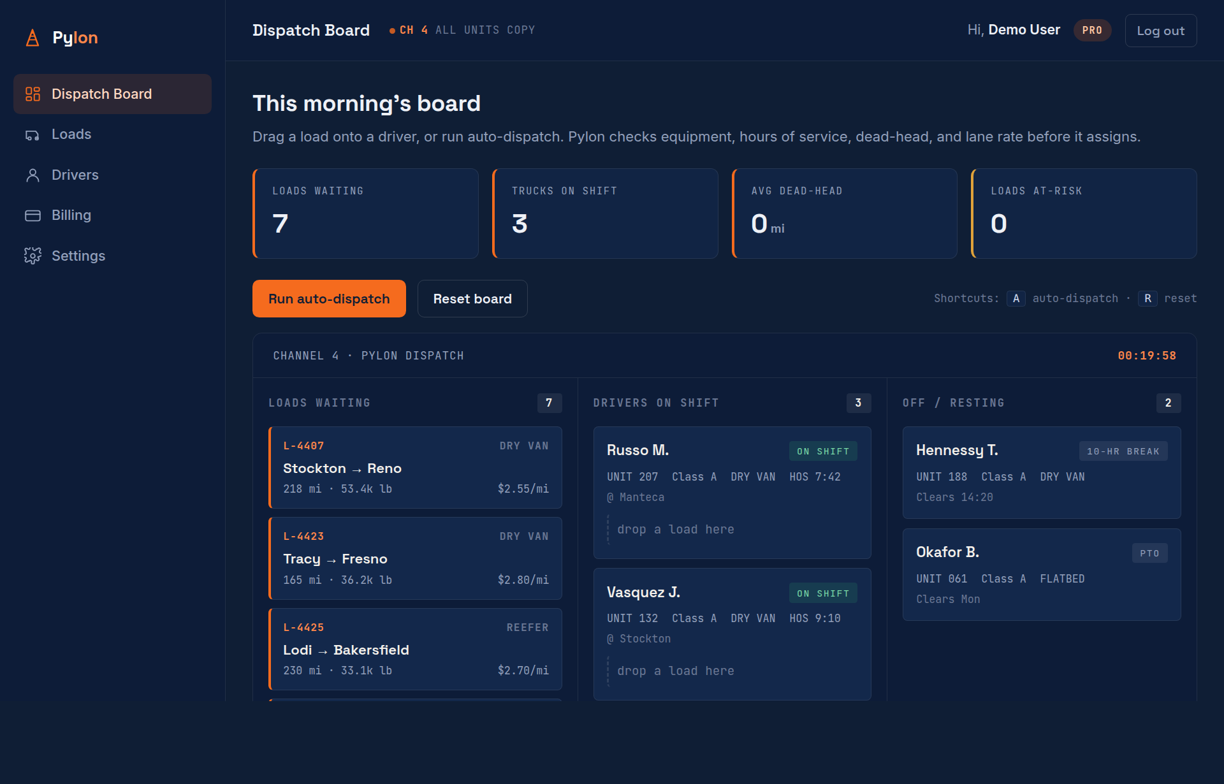Select load L-4407 Stockton to Reno
The image size is (1224, 784).
[415, 467]
